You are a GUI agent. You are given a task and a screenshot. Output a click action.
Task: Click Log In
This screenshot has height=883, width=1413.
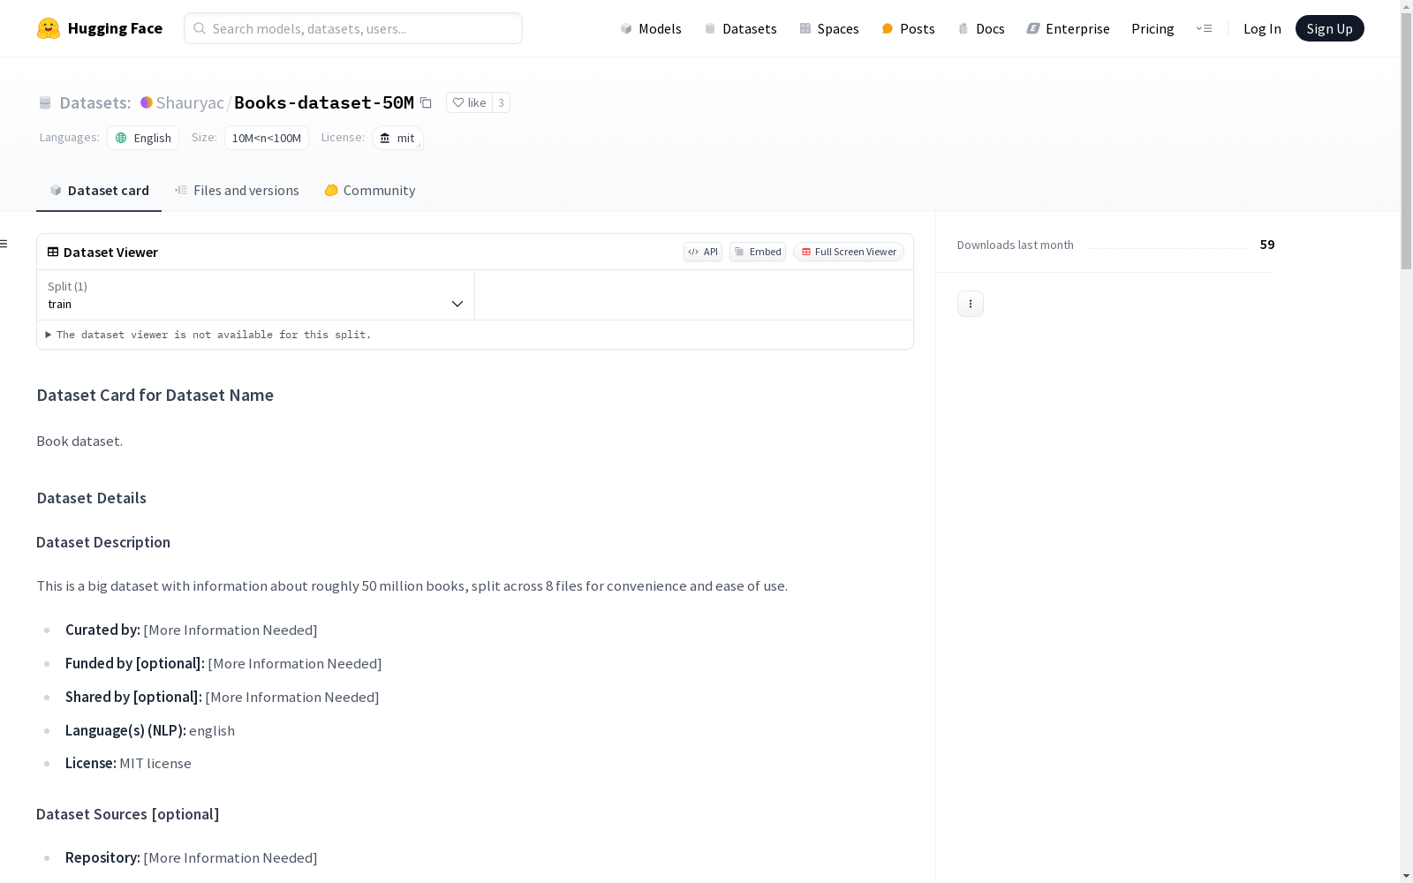click(x=1262, y=28)
